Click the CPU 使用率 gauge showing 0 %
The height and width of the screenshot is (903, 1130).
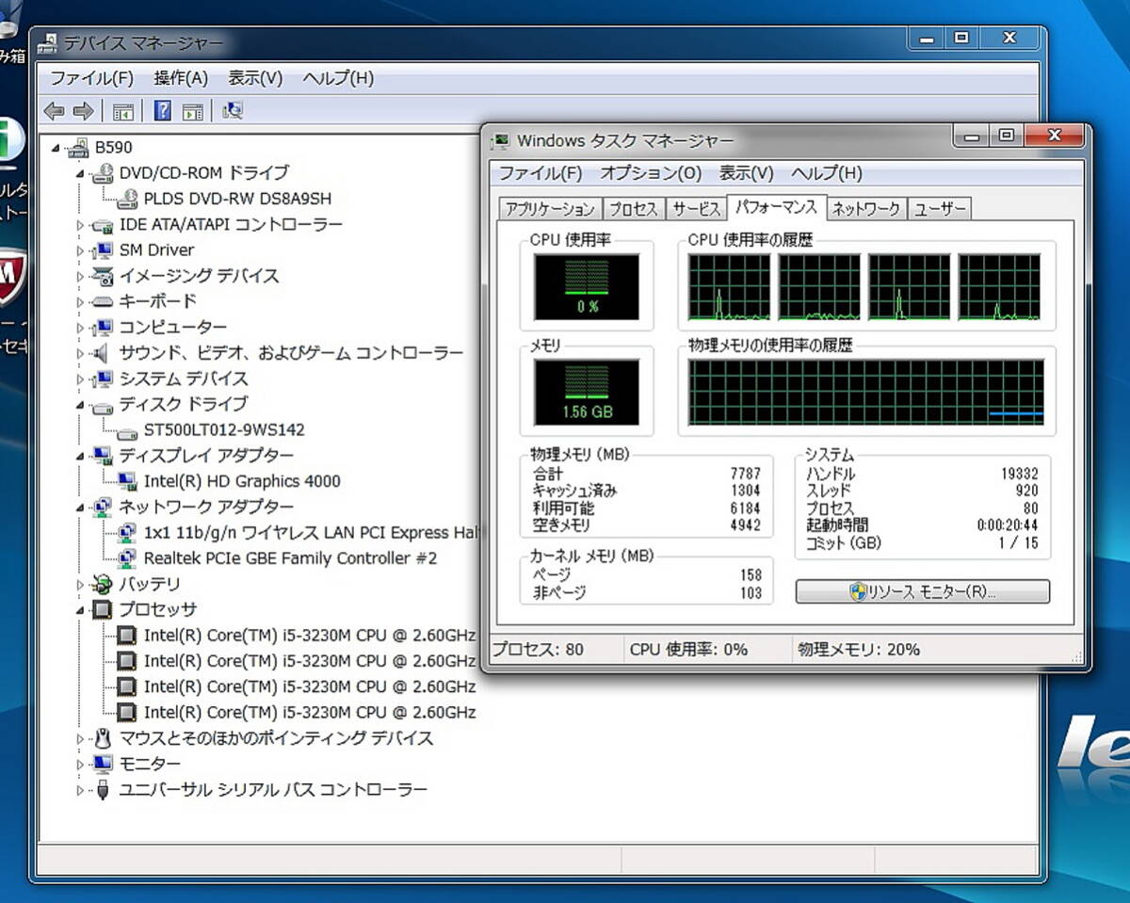pos(587,286)
